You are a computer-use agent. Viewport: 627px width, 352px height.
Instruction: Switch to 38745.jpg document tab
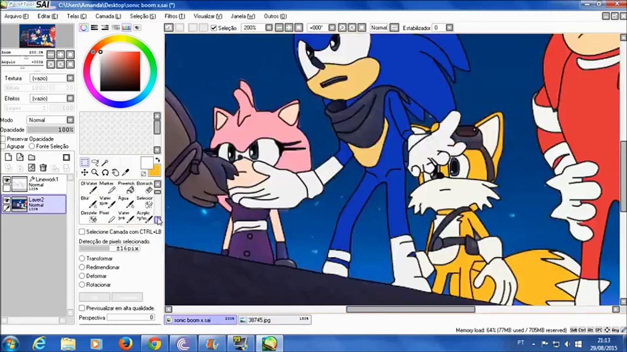275,320
